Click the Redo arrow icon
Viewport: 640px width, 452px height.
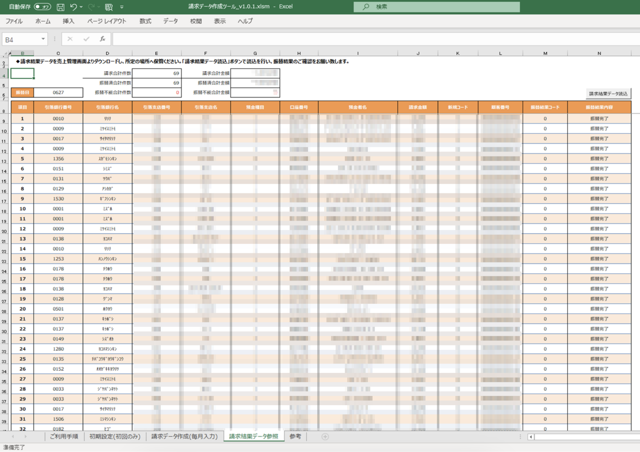91,7
